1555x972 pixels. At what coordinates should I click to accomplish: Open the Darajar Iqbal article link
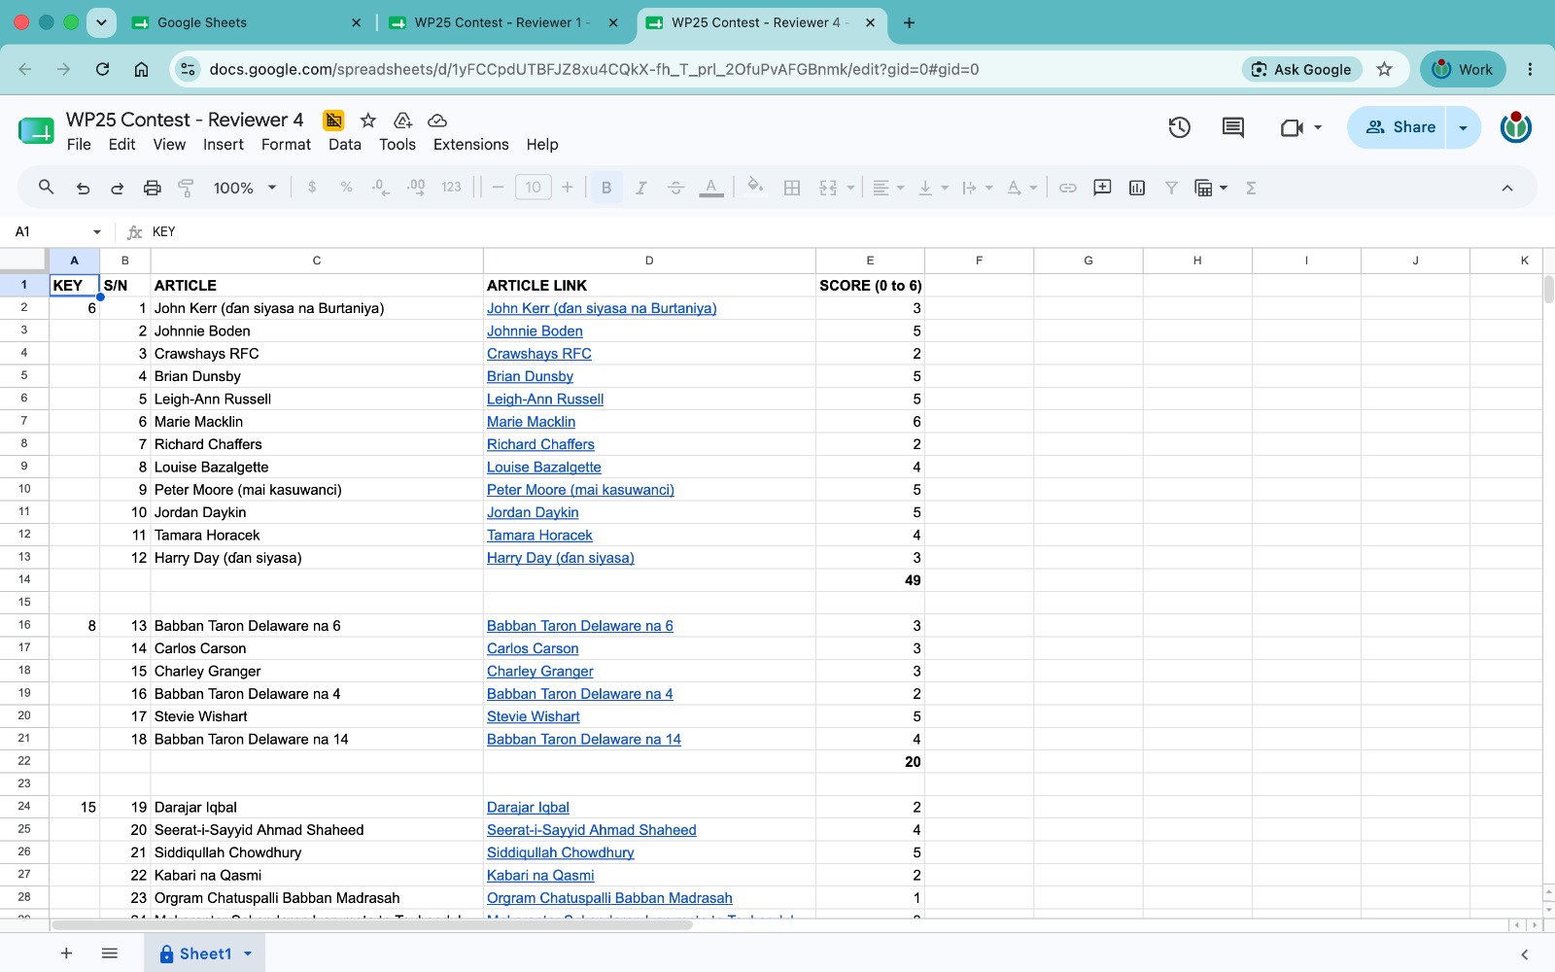(528, 807)
